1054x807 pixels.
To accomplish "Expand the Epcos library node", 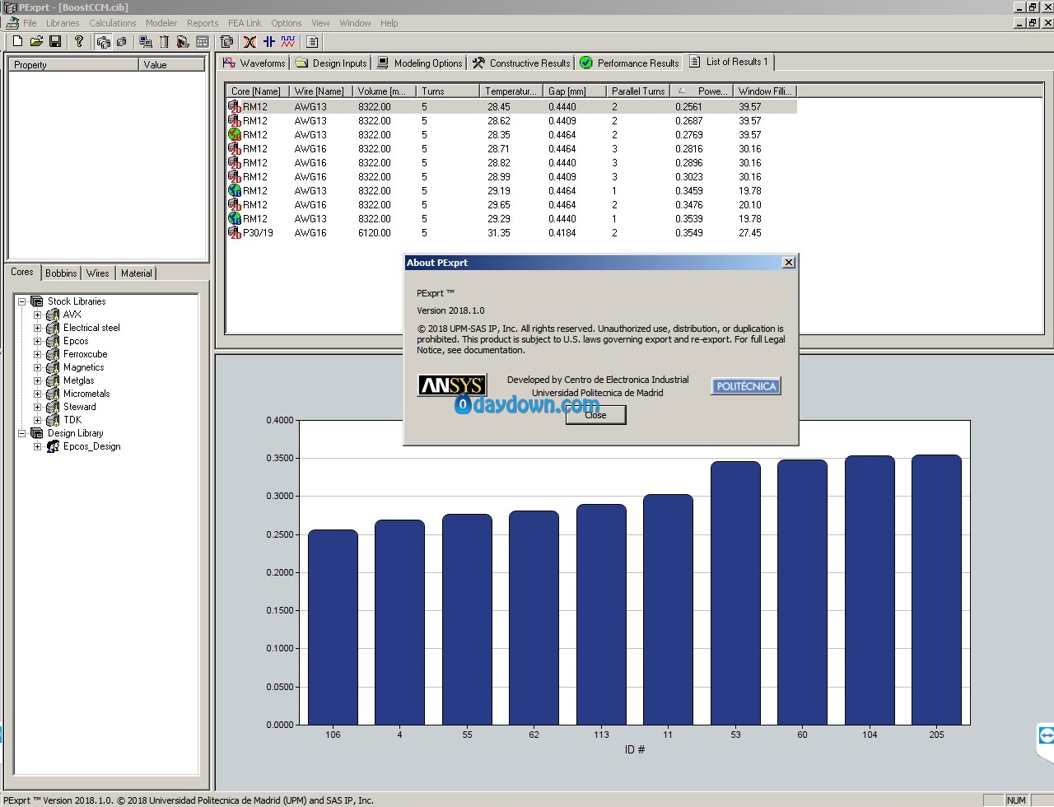I will coord(37,341).
